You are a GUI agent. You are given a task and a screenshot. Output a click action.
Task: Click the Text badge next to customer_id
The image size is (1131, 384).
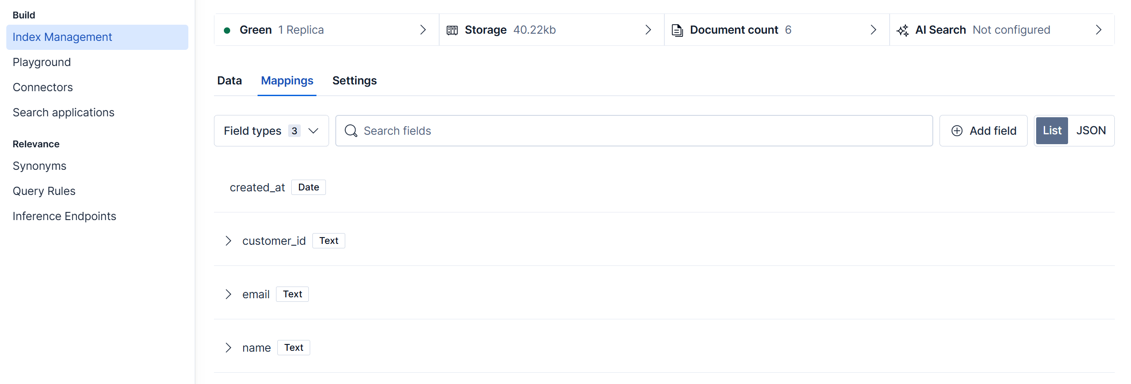tap(328, 240)
